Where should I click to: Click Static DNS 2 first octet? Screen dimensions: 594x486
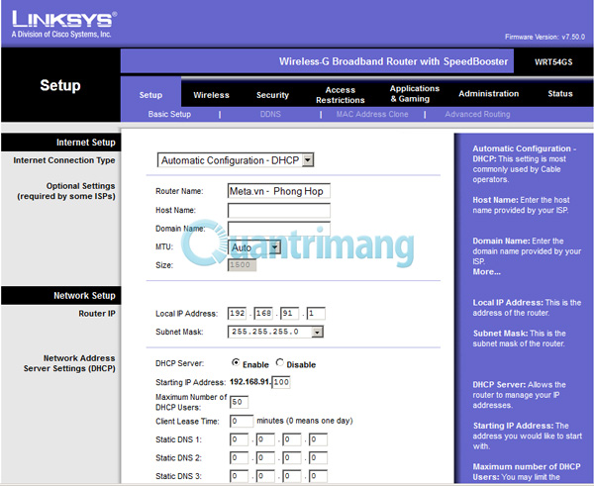pos(239,458)
